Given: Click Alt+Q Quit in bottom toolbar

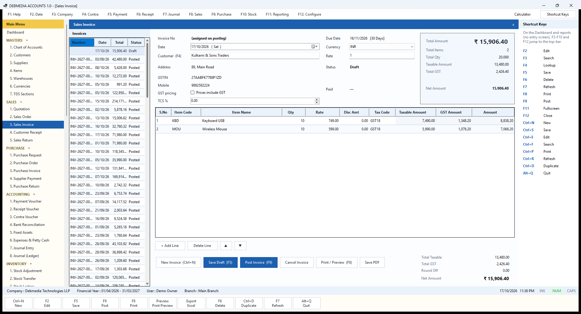Looking at the screenshot, I should (x=306, y=303).
